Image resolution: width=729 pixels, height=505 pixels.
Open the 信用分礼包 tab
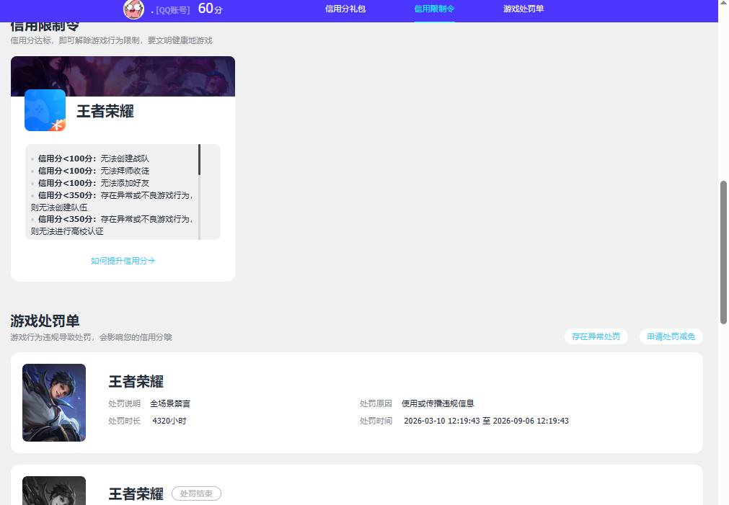(345, 9)
